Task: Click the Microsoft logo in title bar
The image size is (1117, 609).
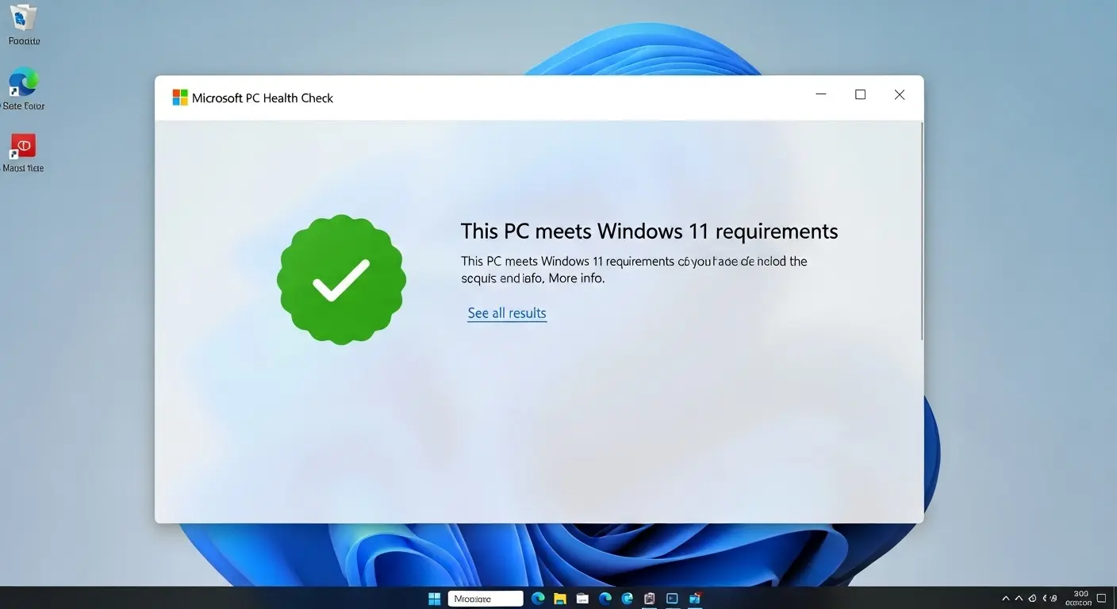Action: point(180,98)
